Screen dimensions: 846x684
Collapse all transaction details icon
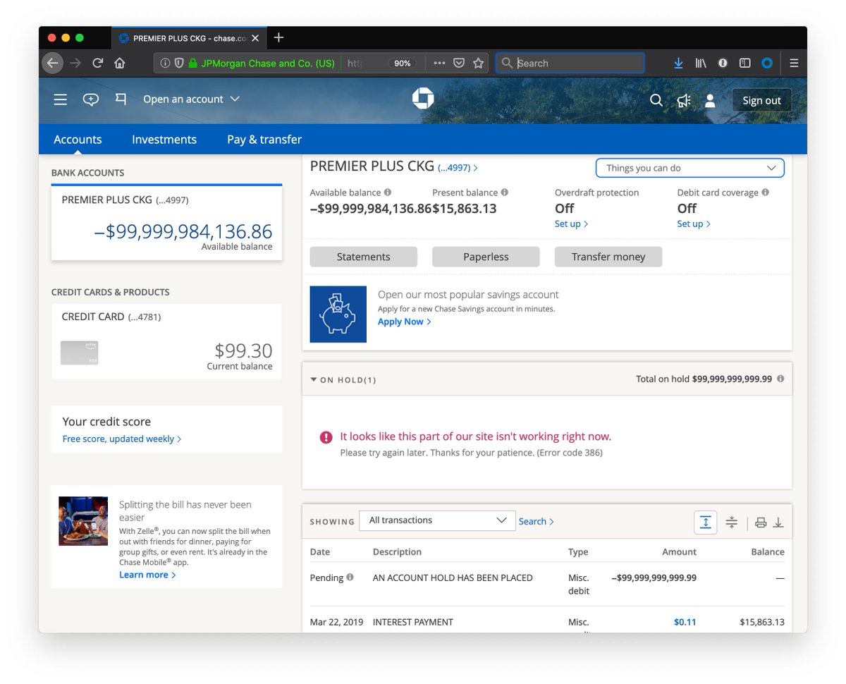tap(731, 522)
